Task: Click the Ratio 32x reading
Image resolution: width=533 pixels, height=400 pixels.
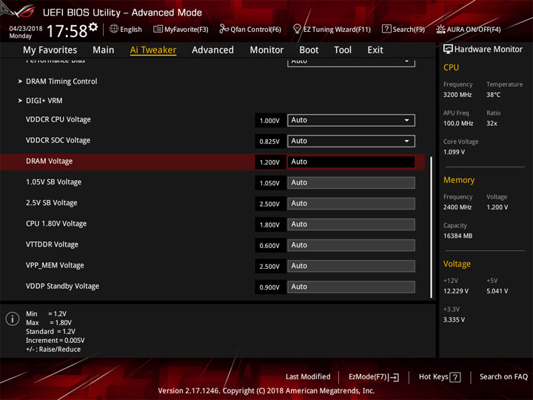Action: coord(492,124)
